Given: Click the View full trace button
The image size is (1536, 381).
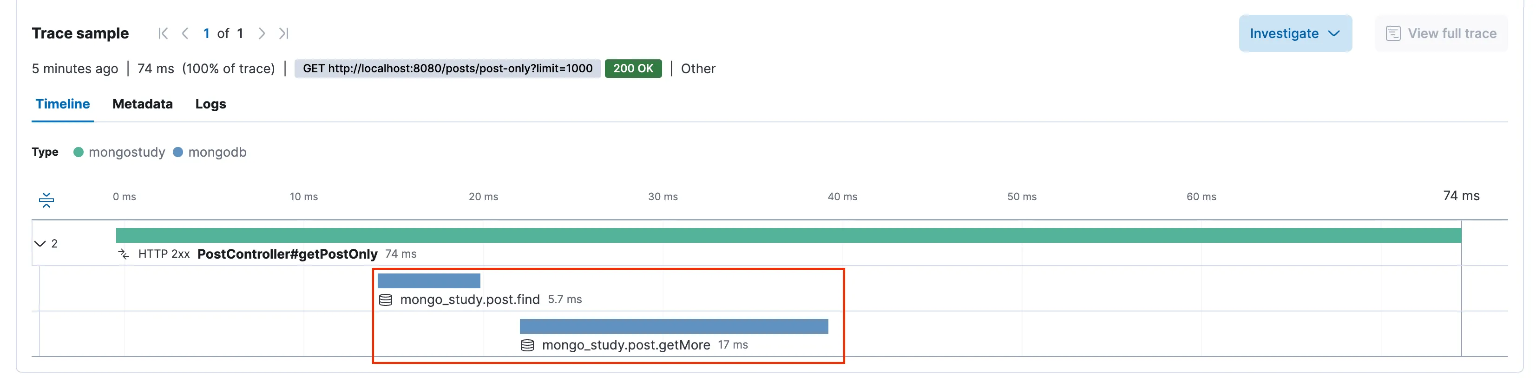Looking at the screenshot, I should click(1441, 33).
